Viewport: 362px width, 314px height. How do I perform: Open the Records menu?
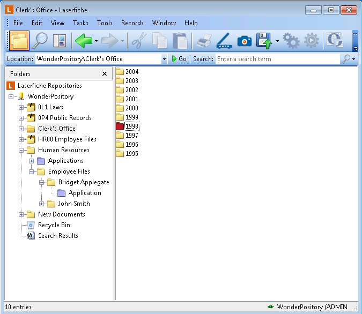point(132,23)
